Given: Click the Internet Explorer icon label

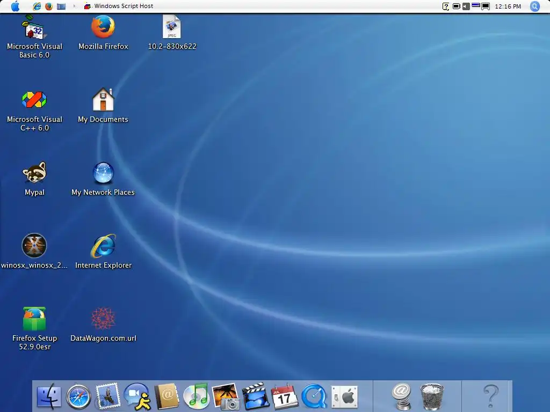Looking at the screenshot, I should point(103,265).
